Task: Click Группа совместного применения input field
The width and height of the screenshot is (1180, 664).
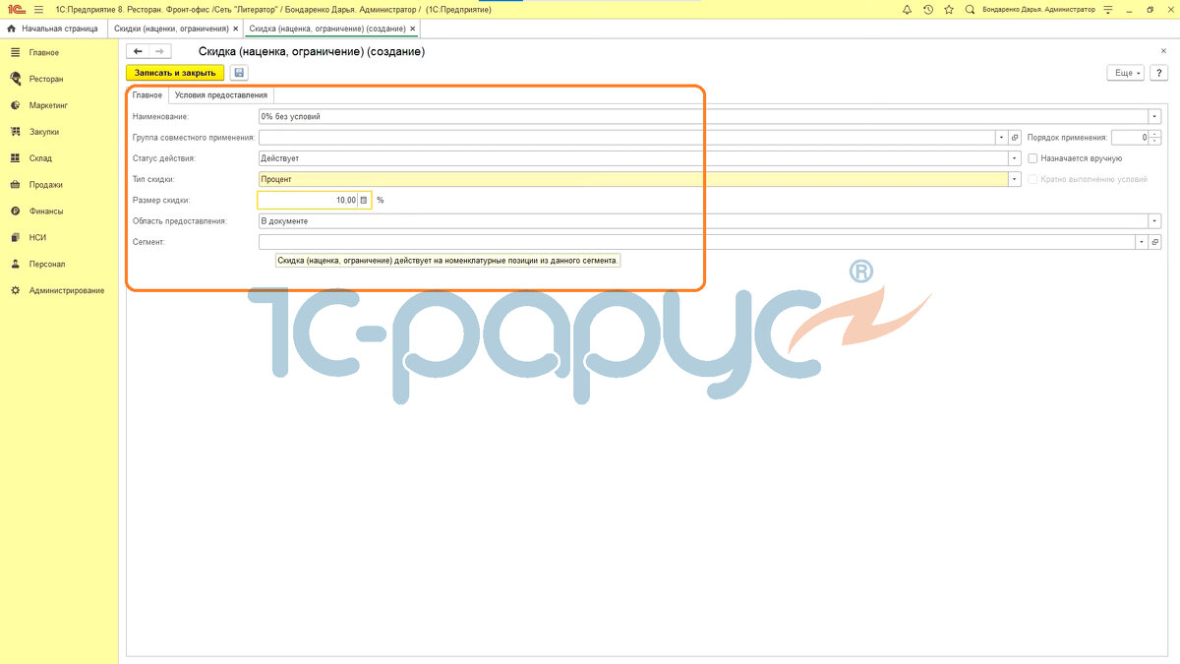Action: point(626,138)
